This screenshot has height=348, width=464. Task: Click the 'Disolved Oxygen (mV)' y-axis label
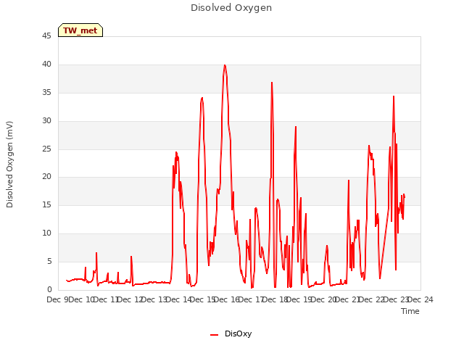(9, 165)
